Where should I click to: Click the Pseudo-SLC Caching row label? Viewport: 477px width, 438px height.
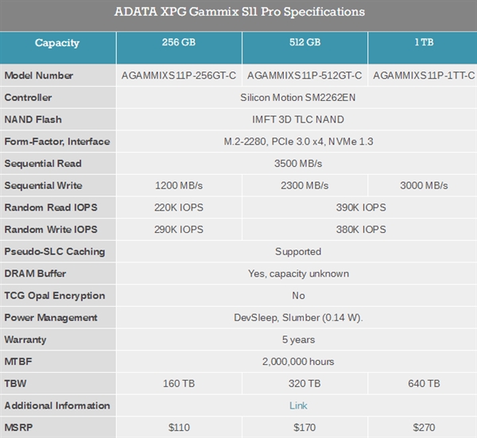tap(55, 252)
